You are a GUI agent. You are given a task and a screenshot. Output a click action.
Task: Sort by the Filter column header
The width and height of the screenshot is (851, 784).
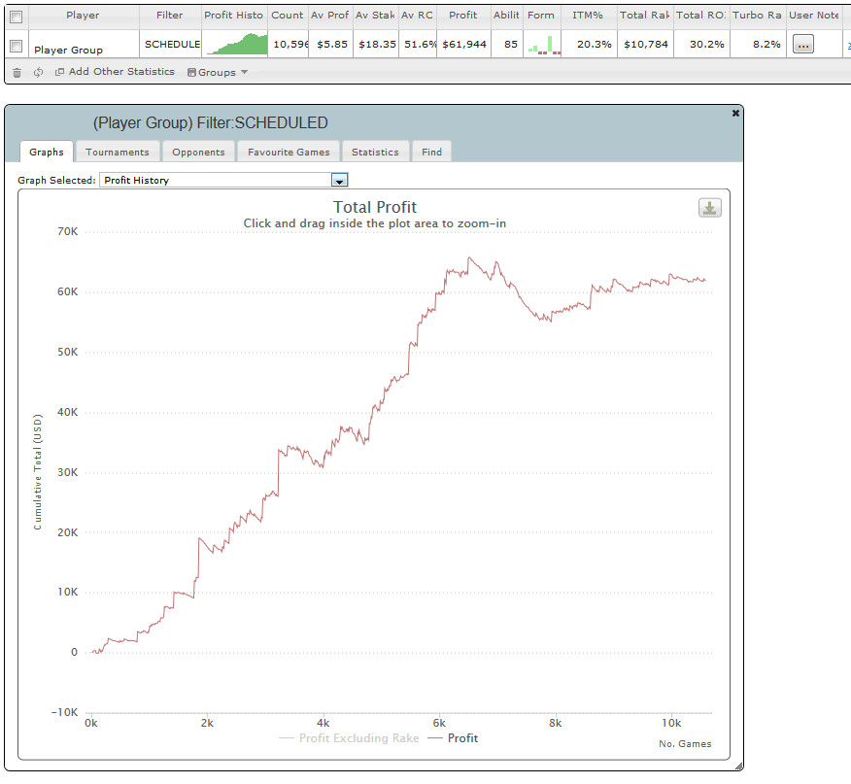tap(170, 16)
